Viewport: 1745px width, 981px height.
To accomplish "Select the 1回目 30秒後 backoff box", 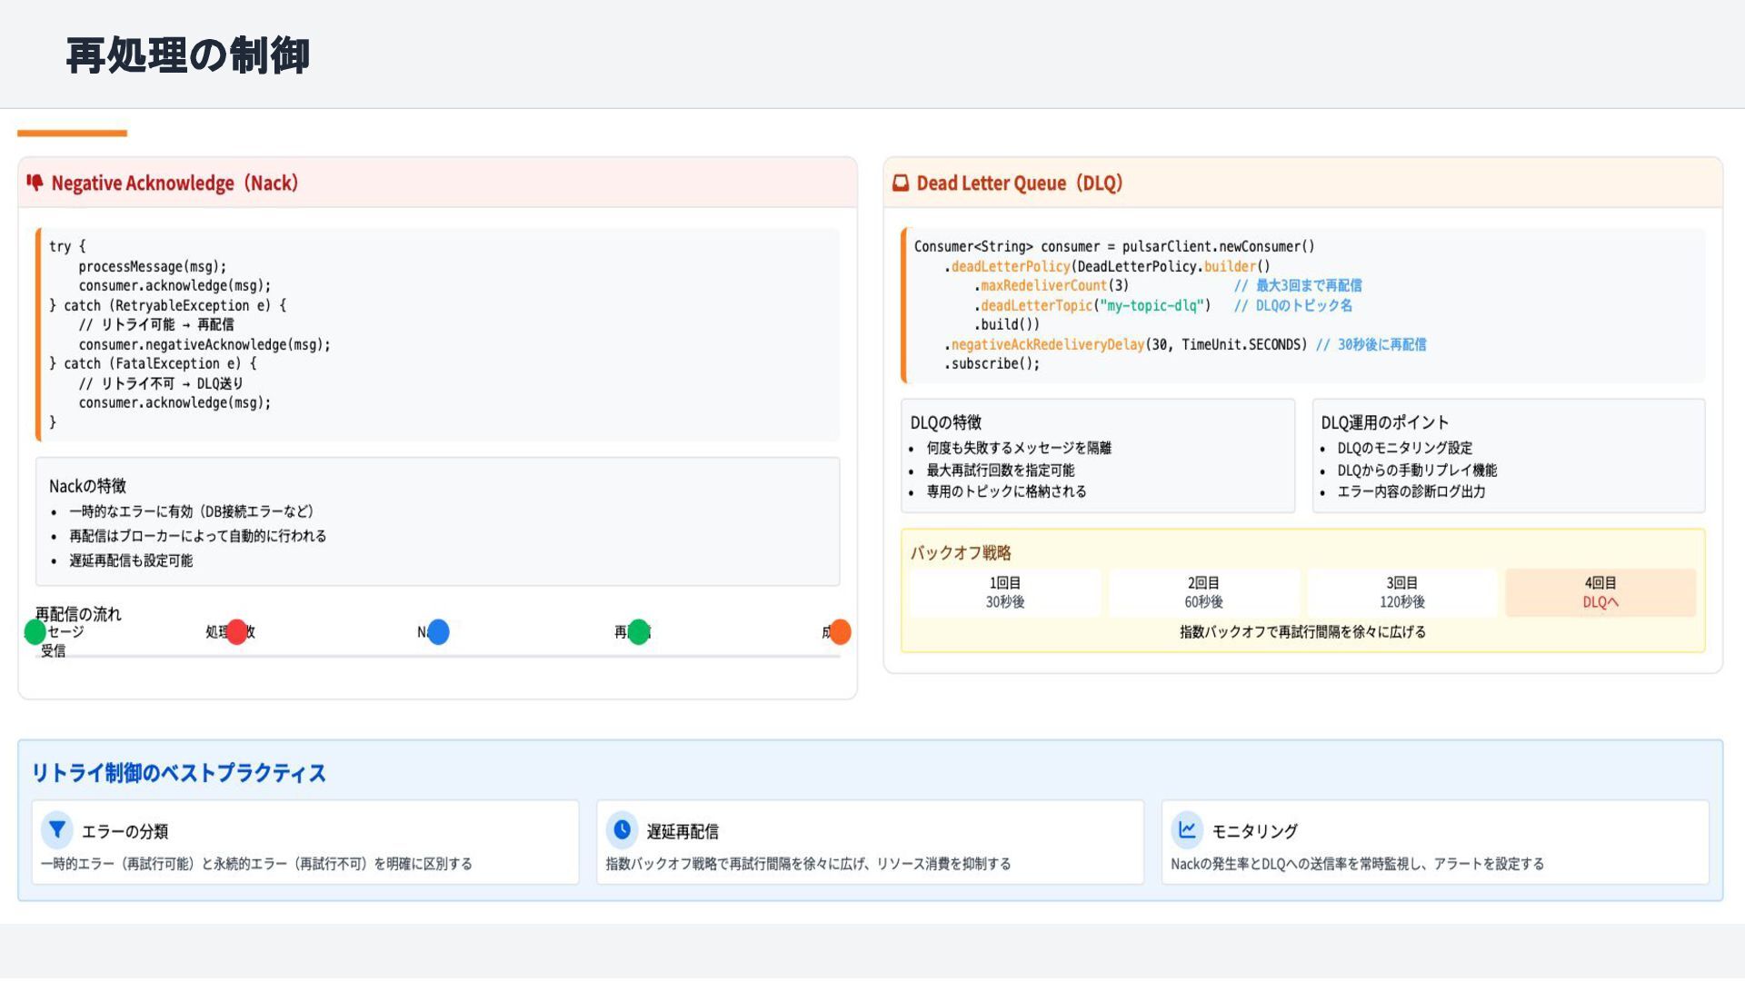I will click(x=1004, y=592).
